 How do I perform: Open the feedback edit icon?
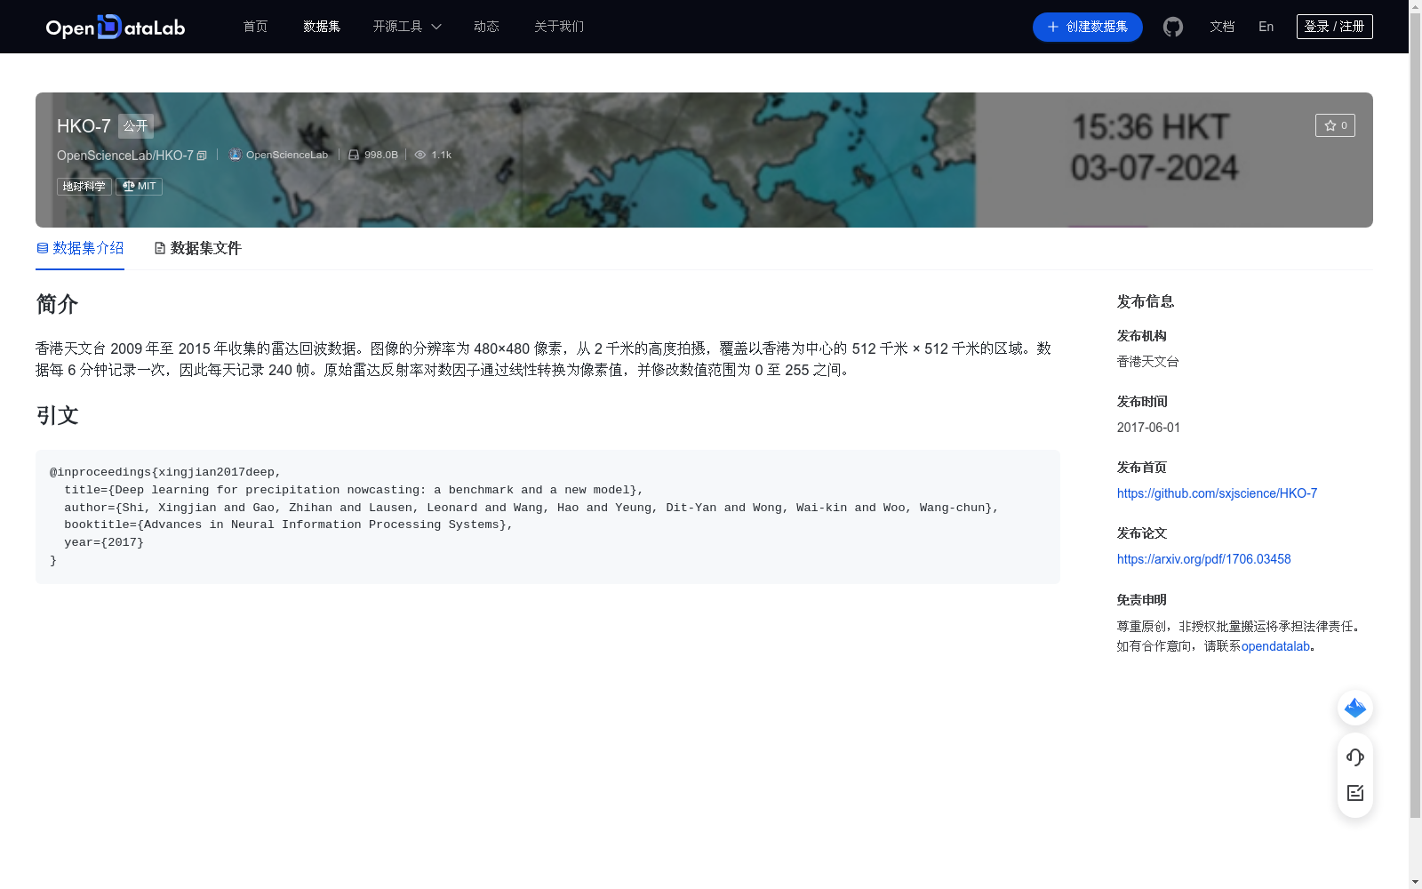pyautogui.click(x=1355, y=793)
